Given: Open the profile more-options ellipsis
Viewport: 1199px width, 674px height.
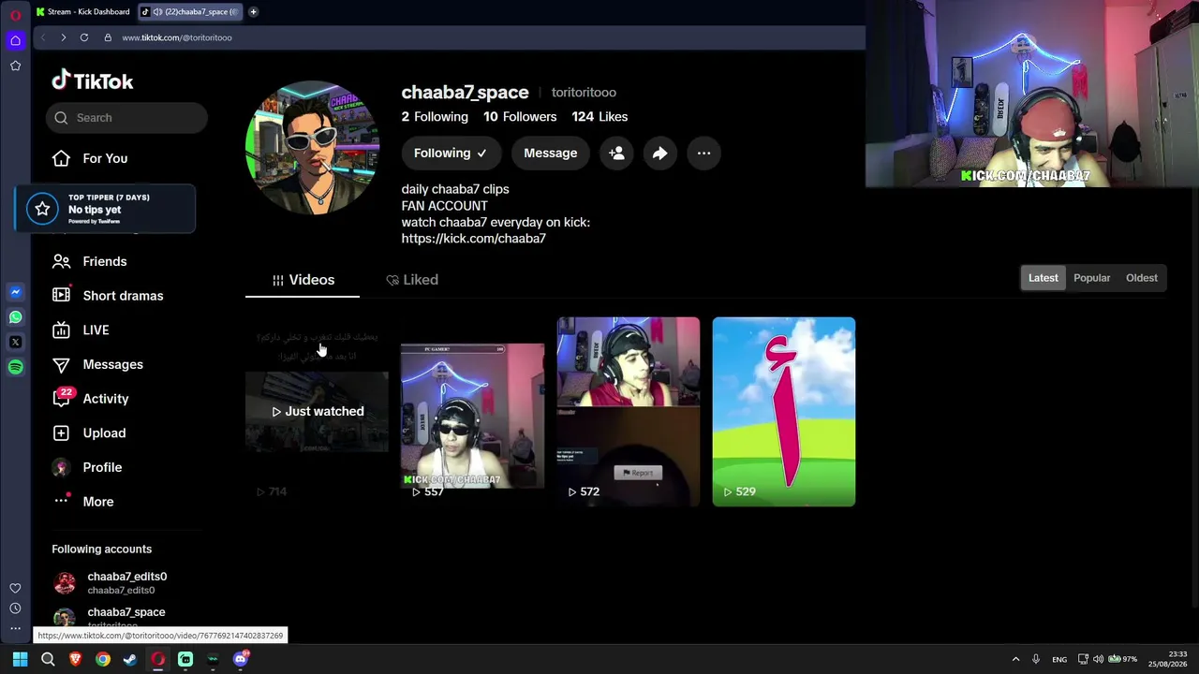Looking at the screenshot, I should pyautogui.click(x=704, y=154).
